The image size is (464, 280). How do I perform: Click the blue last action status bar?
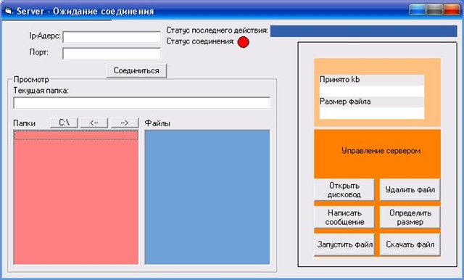point(364,31)
